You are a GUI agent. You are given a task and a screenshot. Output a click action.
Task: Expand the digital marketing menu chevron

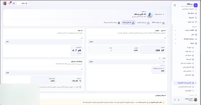tap(175, 39)
